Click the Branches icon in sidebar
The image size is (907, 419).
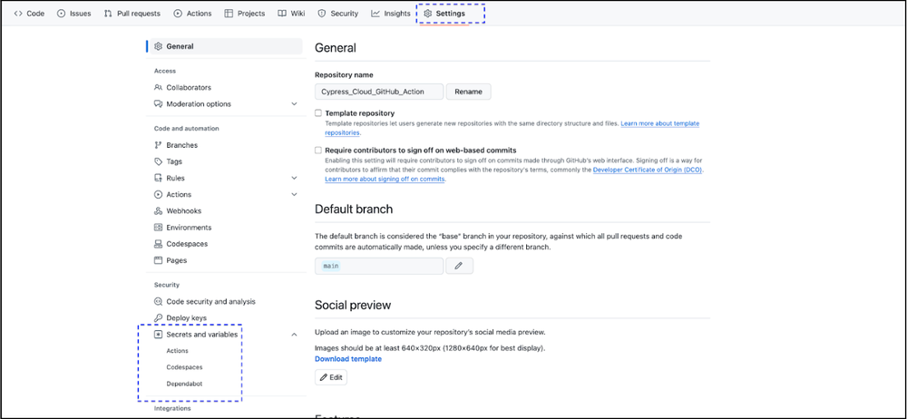click(x=158, y=145)
